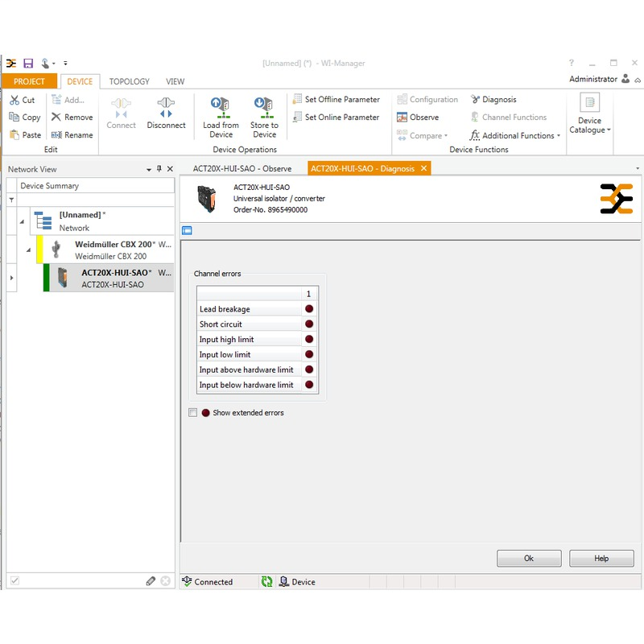Click the Disconnect icon
This screenshot has height=644, width=644.
click(166, 108)
